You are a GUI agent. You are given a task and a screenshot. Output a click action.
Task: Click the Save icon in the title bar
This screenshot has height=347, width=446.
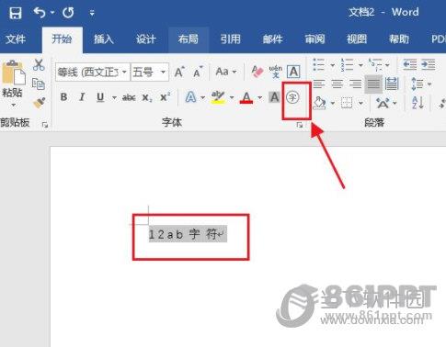pos(15,13)
